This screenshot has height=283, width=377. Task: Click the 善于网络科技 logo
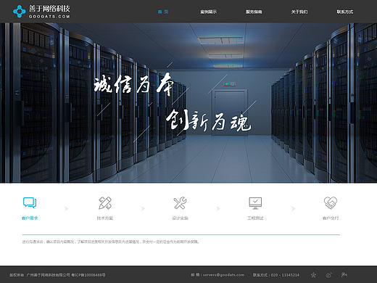click(x=41, y=12)
